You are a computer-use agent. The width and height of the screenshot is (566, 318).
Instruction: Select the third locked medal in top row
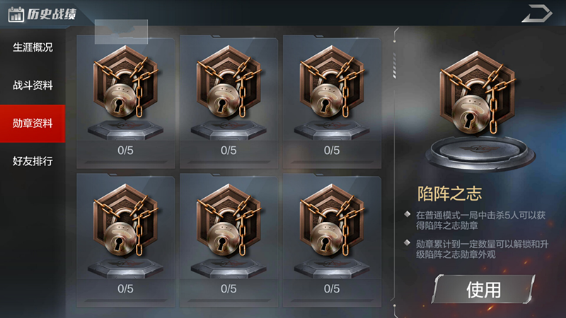click(x=332, y=102)
